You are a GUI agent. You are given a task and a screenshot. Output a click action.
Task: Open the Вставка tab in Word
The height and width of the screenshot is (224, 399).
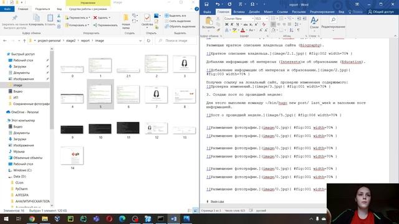coord(239,12)
